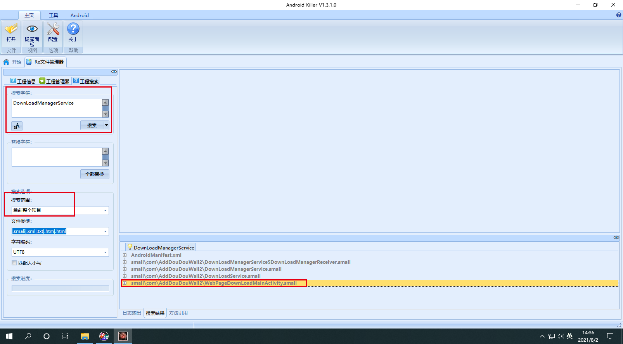Switch to 工程搜索 tab
The image size is (623, 344).
86,81
